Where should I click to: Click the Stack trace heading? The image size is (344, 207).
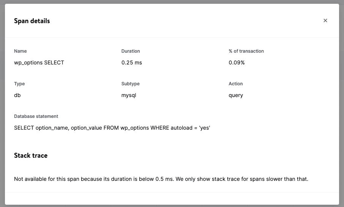pos(31,155)
